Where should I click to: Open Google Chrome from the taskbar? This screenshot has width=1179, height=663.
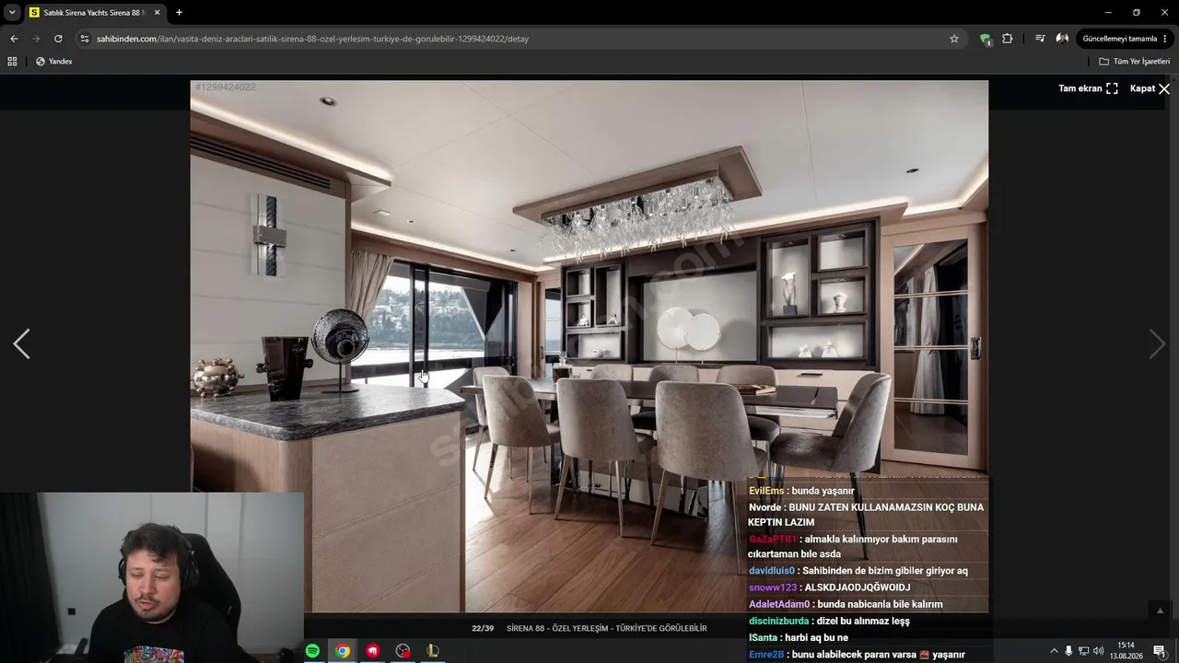coord(343,651)
